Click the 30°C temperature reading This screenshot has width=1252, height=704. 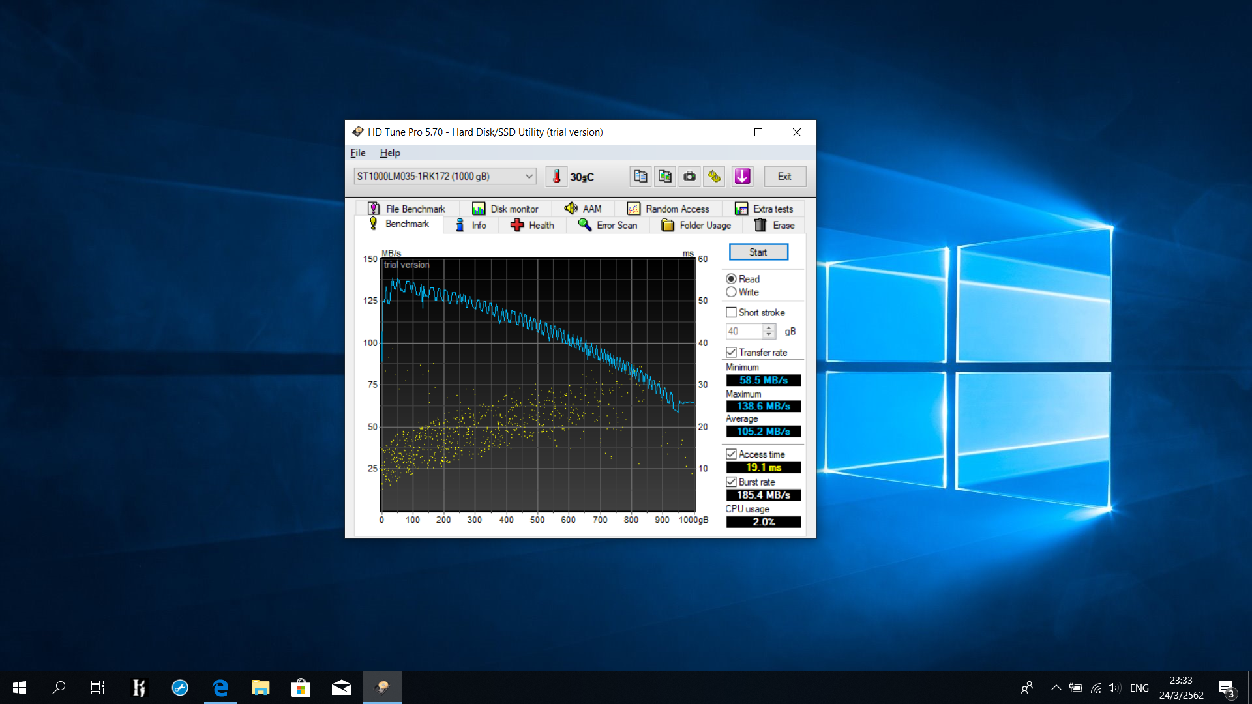pos(582,177)
